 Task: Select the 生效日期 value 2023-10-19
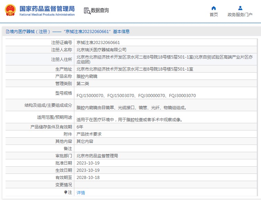88,170
